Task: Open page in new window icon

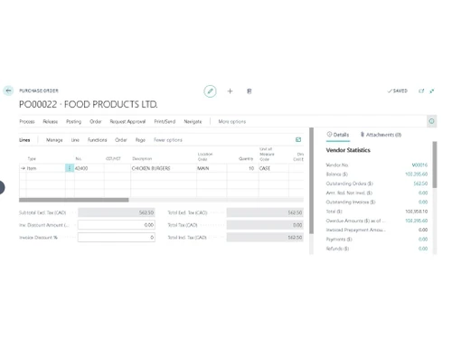Action: click(421, 91)
